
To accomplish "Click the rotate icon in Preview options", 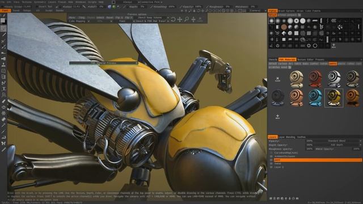I will [x=173, y=20].
